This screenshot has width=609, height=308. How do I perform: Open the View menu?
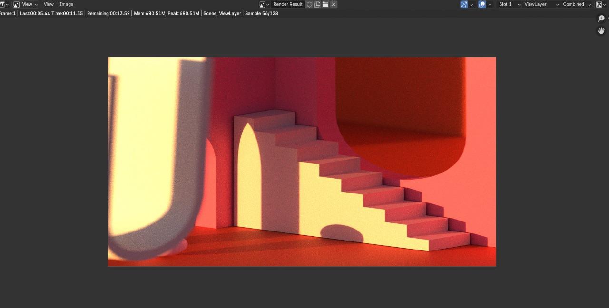[48, 4]
